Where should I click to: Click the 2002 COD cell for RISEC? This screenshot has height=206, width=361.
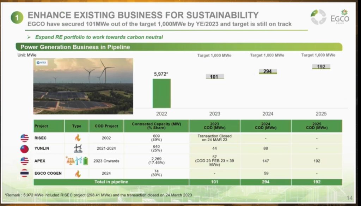click(x=106, y=138)
